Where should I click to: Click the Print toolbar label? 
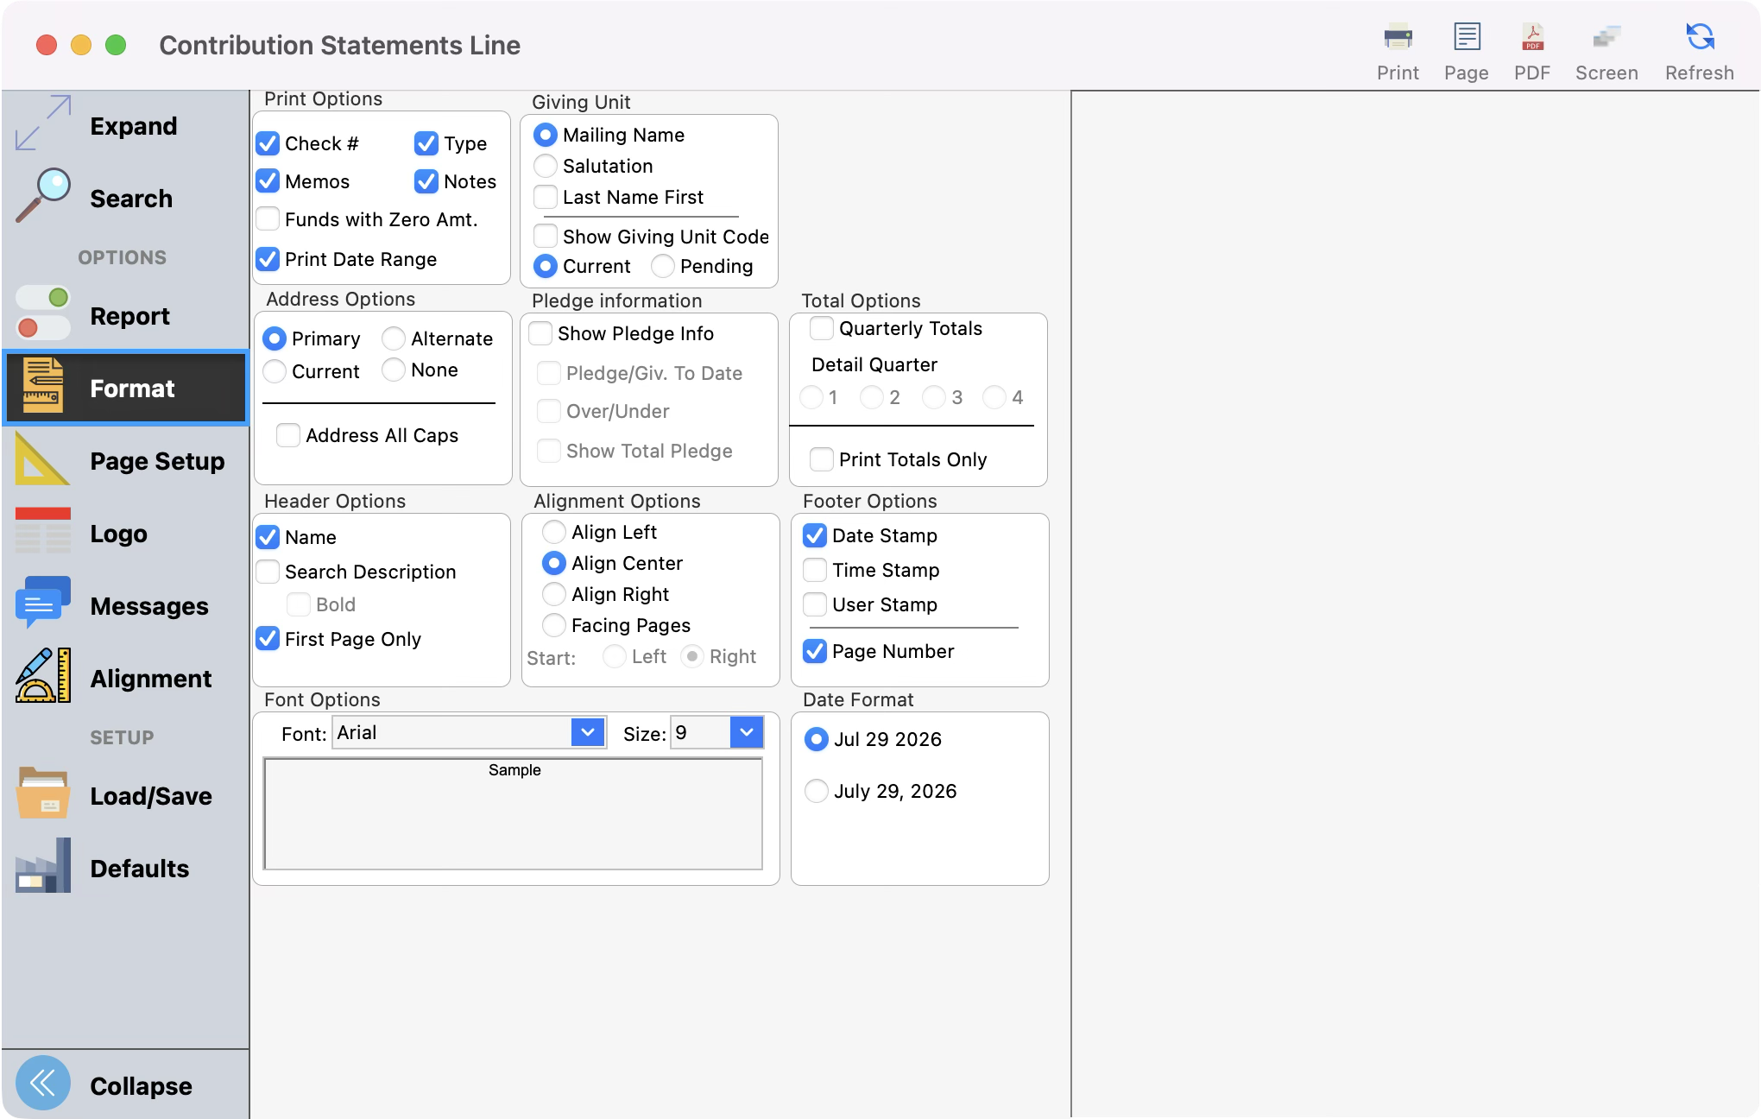point(1398,73)
